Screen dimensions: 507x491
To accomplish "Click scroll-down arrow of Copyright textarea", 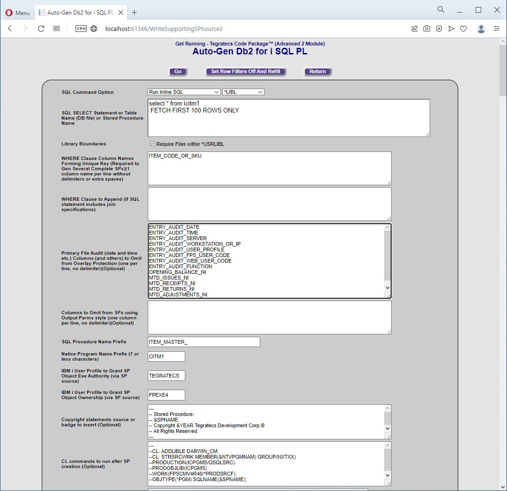I will [x=388, y=428].
